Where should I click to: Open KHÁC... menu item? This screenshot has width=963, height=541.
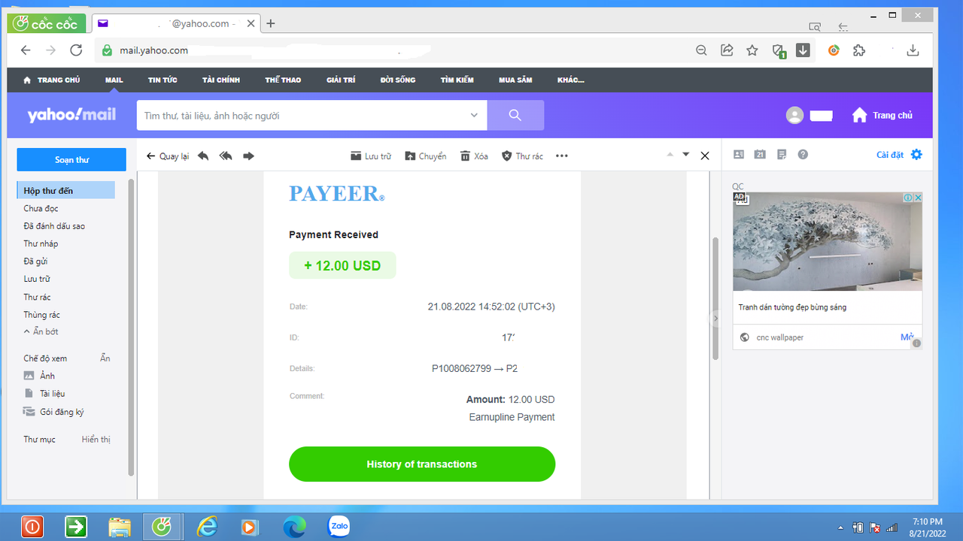571,80
